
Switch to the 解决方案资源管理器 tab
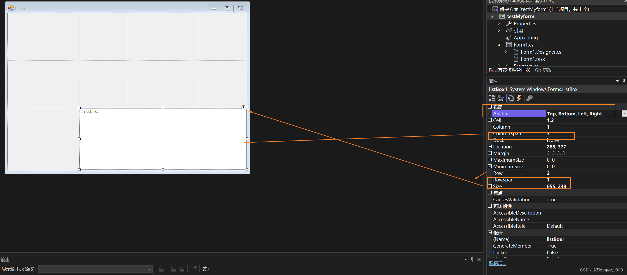(509, 70)
